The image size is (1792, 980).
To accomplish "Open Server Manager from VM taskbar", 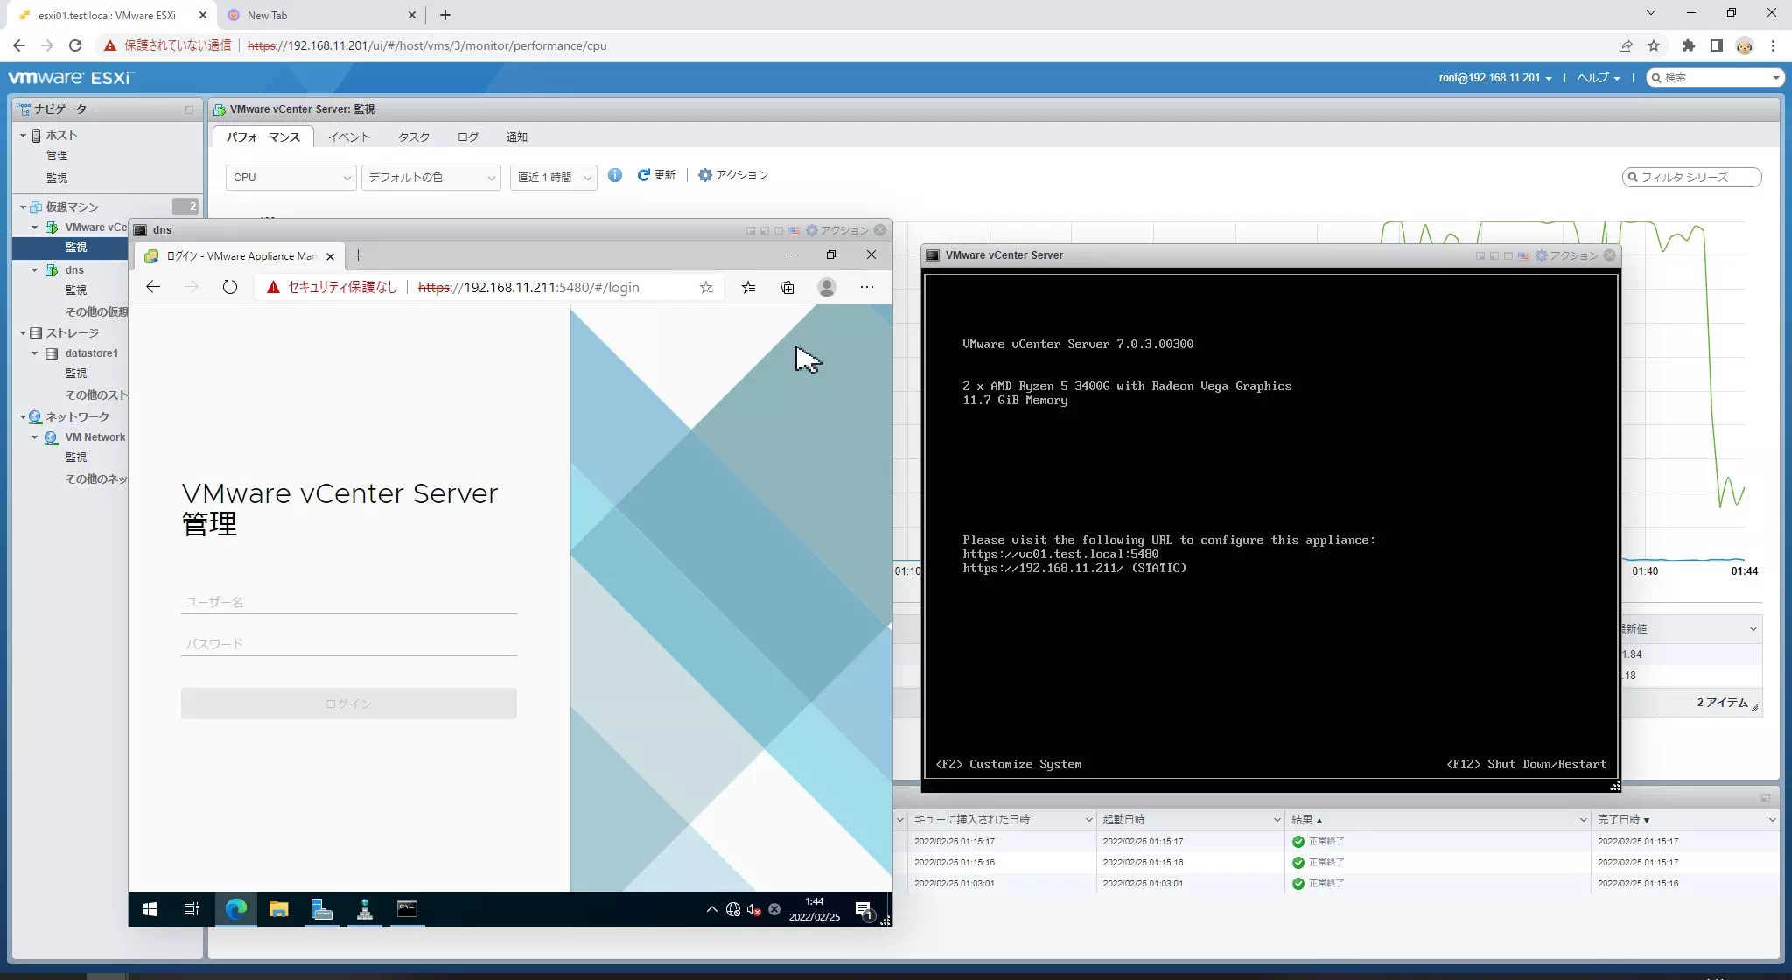I will pos(322,909).
